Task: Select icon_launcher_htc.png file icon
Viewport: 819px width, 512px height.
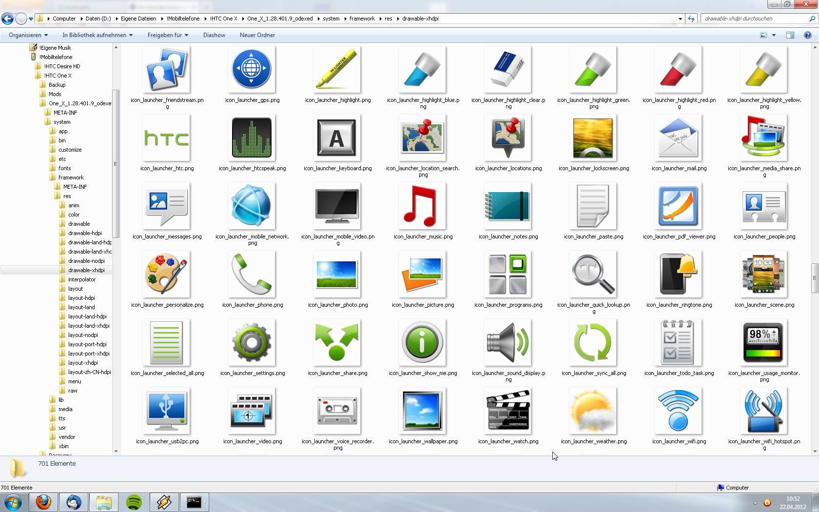Action: (166, 138)
